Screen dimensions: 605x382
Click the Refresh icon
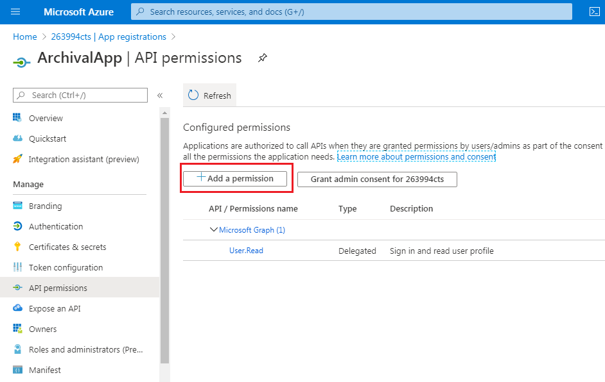193,95
